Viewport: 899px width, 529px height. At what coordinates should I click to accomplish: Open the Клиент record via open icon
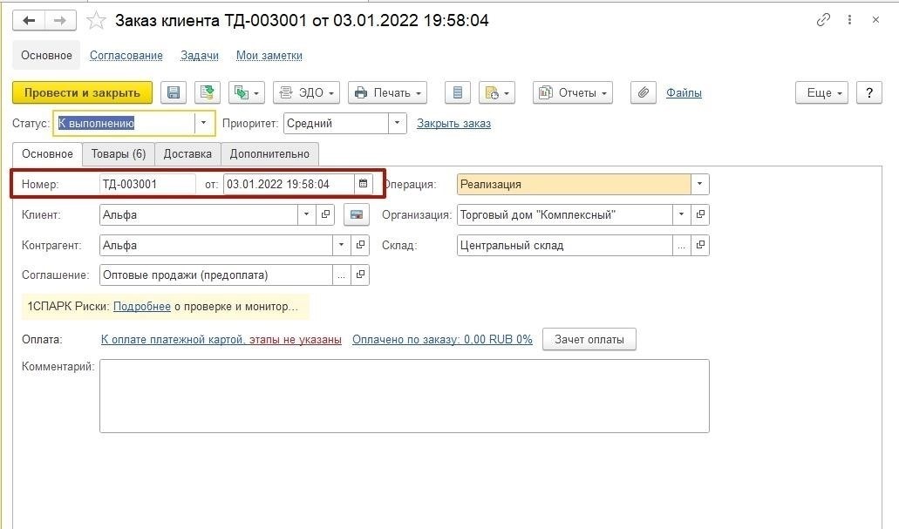tap(325, 215)
